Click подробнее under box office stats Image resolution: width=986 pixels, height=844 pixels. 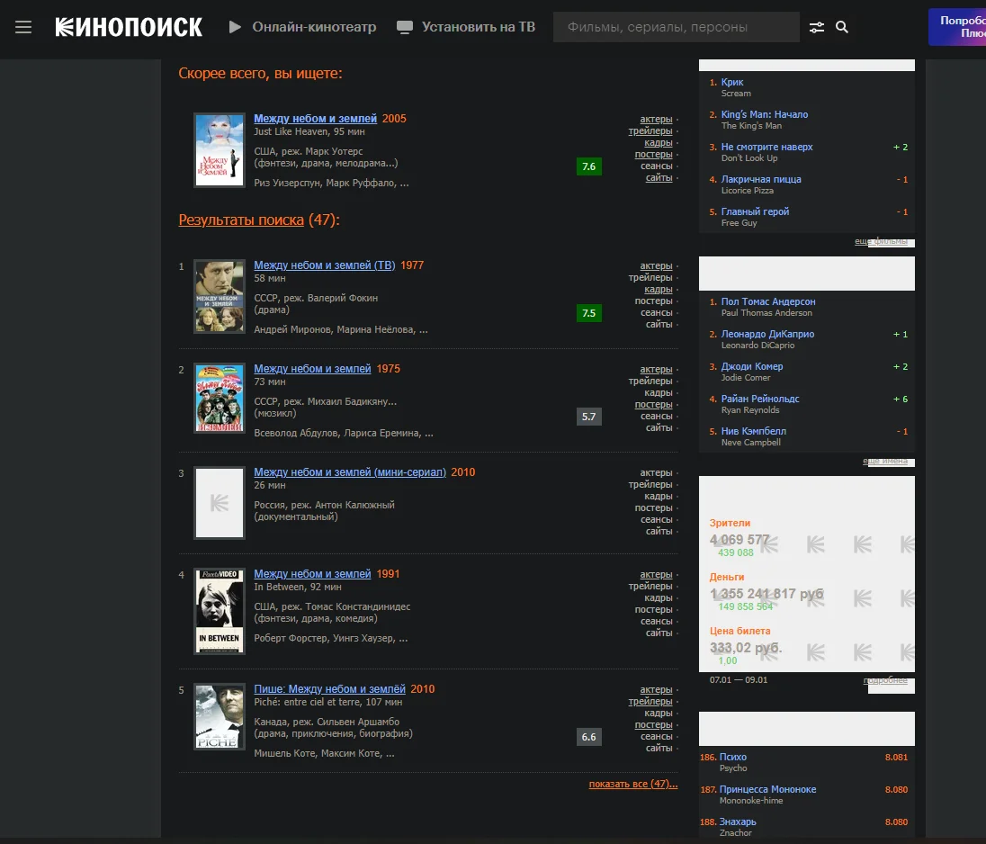tap(885, 680)
